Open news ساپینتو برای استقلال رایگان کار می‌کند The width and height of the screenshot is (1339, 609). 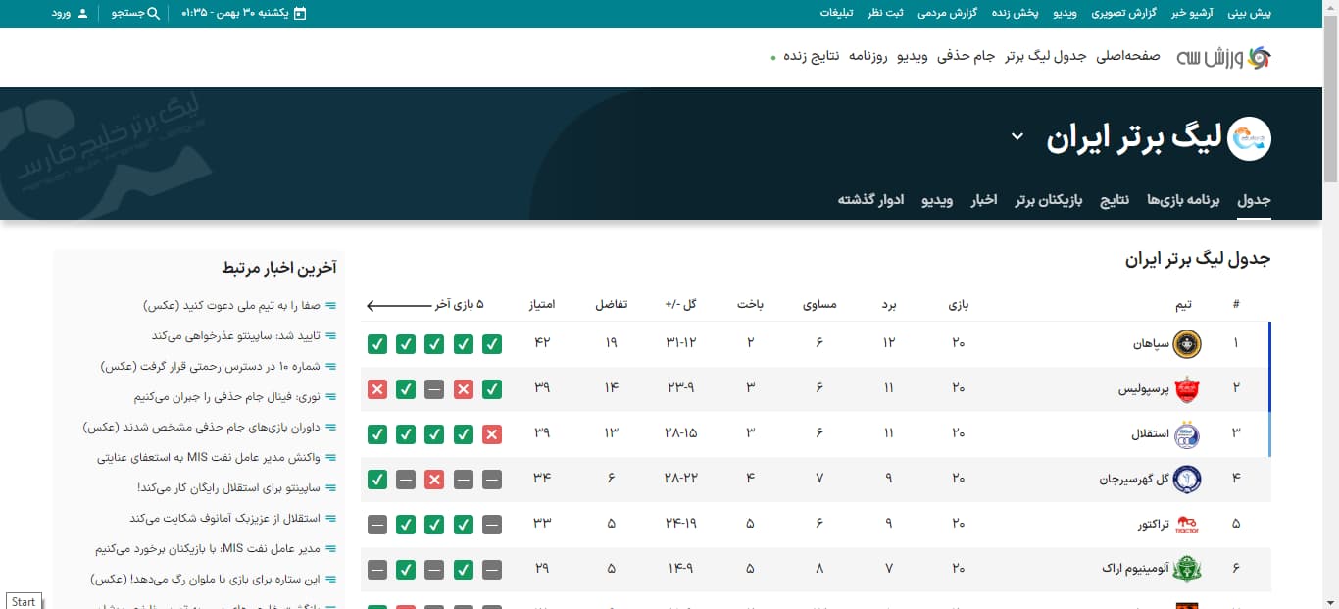point(228,488)
